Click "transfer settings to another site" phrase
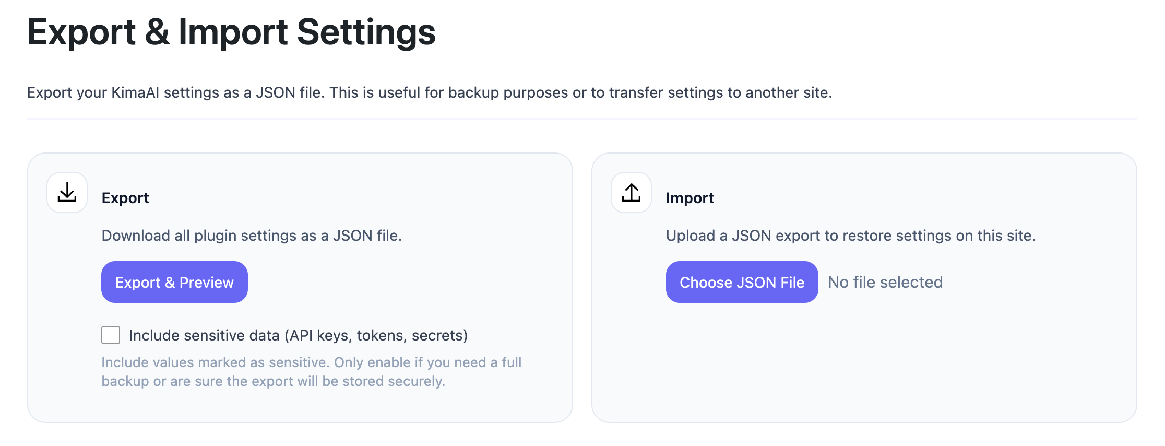The width and height of the screenshot is (1165, 446). point(720,92)
